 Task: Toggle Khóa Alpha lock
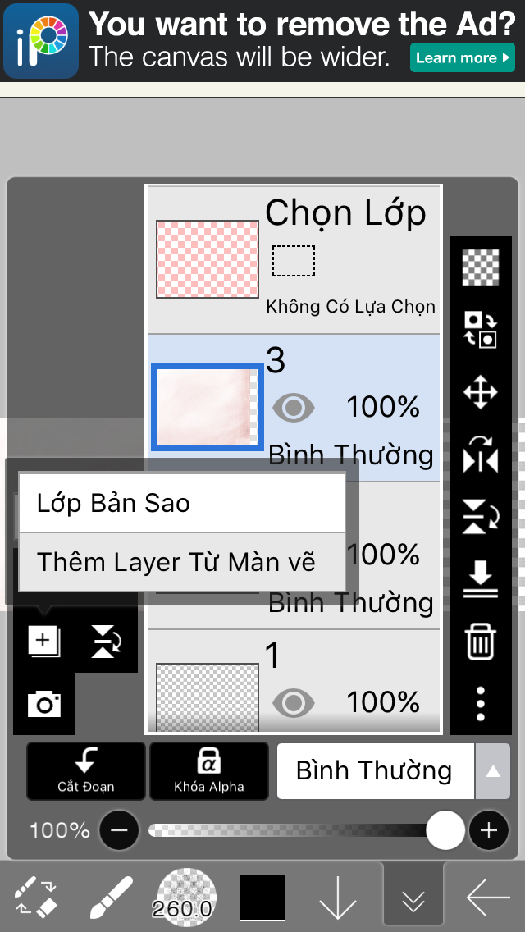point(209,771)
